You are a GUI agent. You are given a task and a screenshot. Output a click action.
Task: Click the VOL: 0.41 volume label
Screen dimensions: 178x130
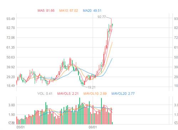pyautogui.click(x=45, y=94)
